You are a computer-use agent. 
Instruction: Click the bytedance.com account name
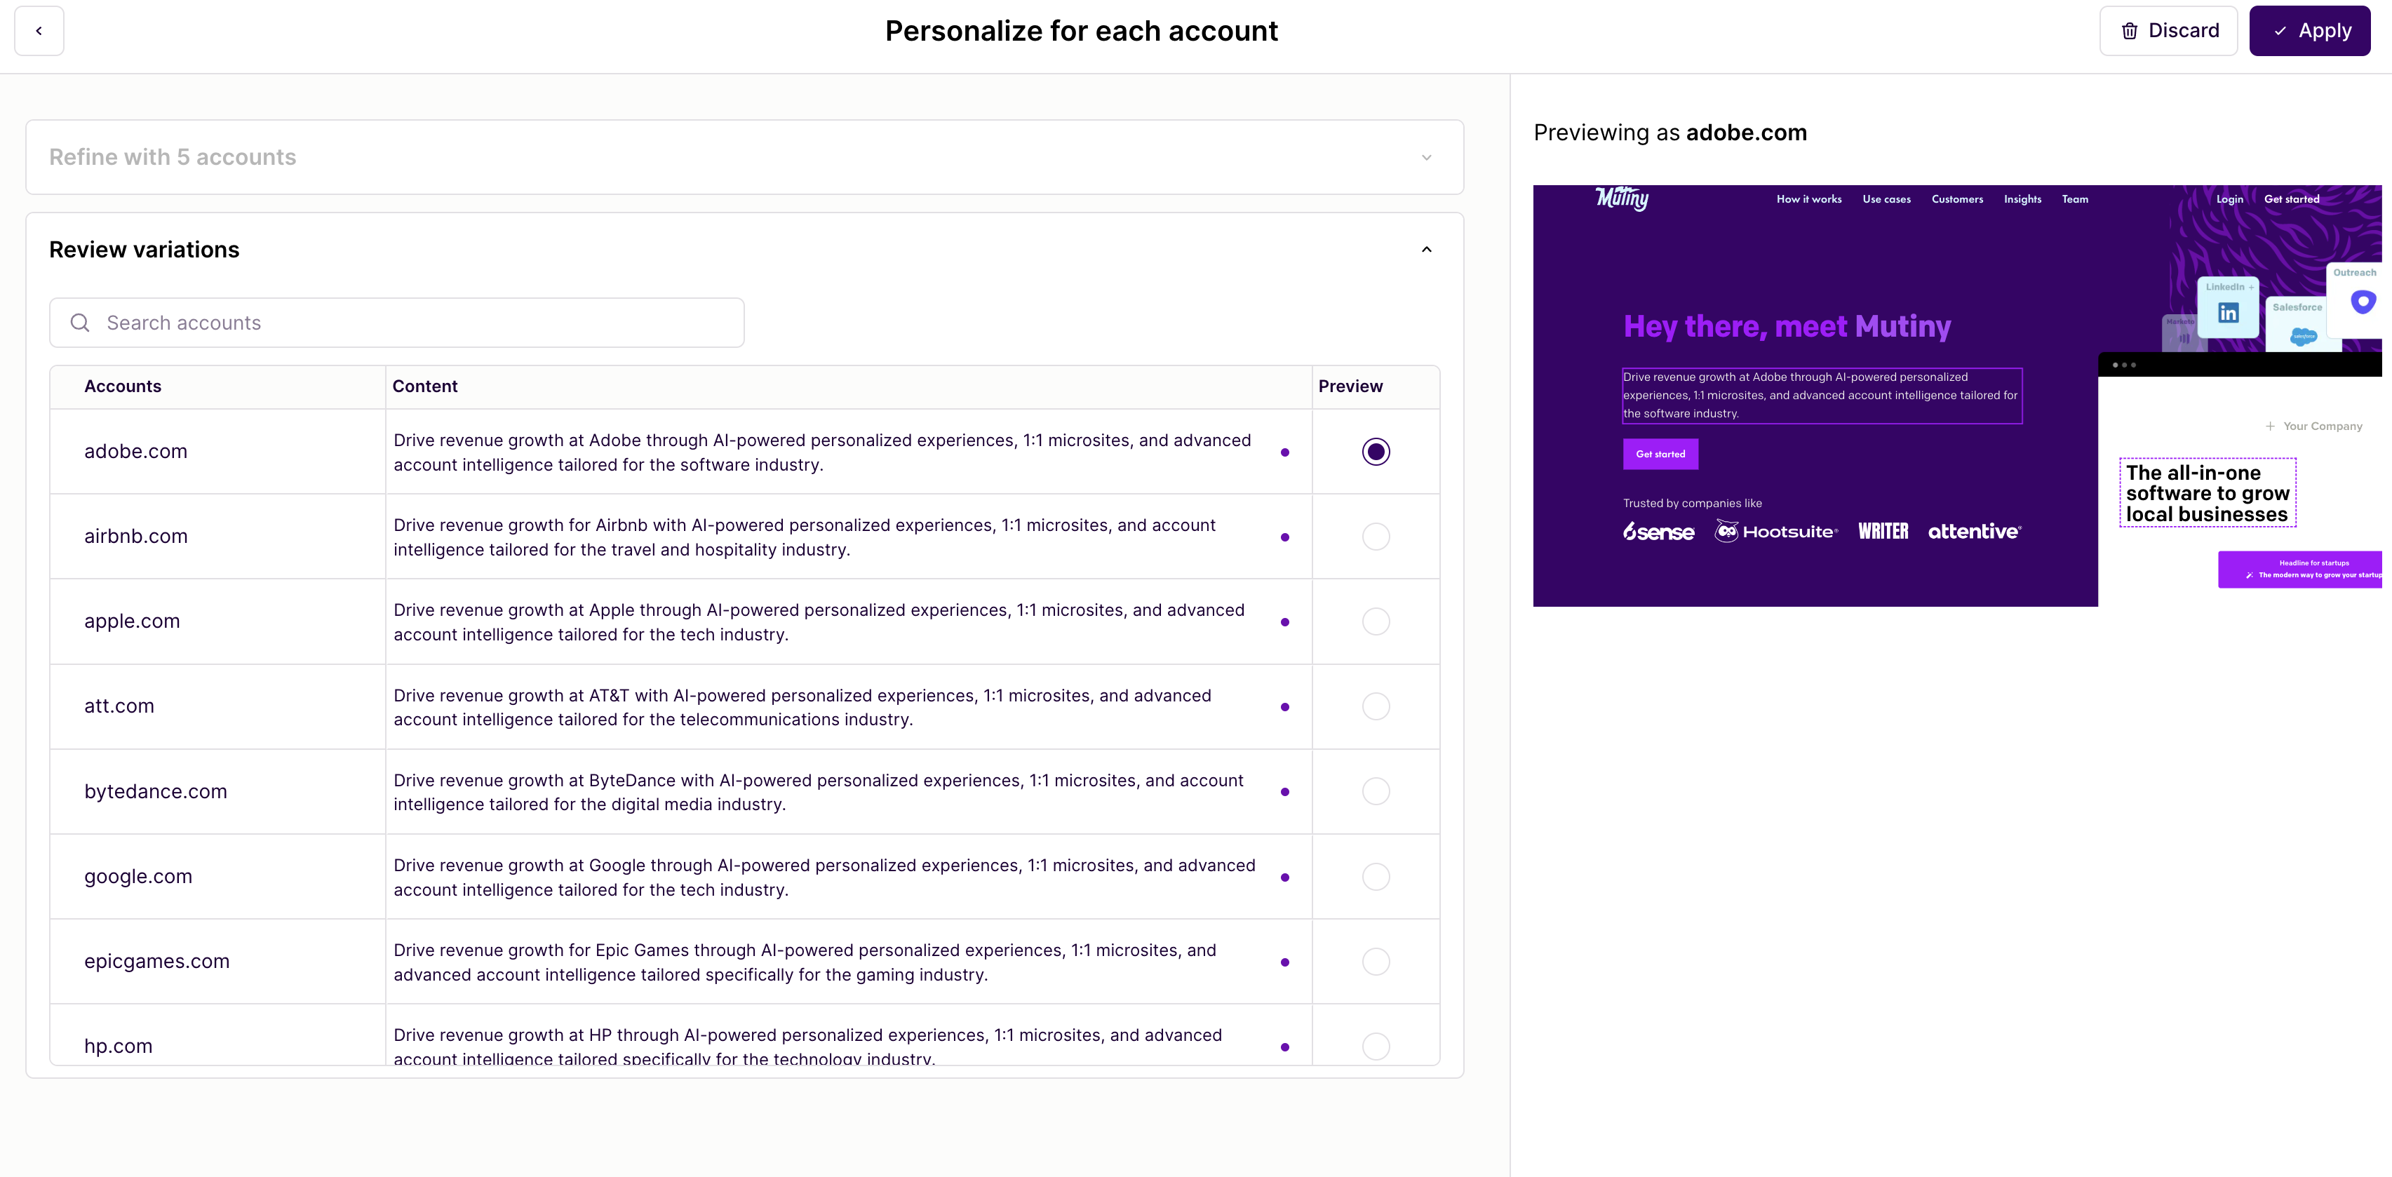pyautogui.click(x=155, y=792)
